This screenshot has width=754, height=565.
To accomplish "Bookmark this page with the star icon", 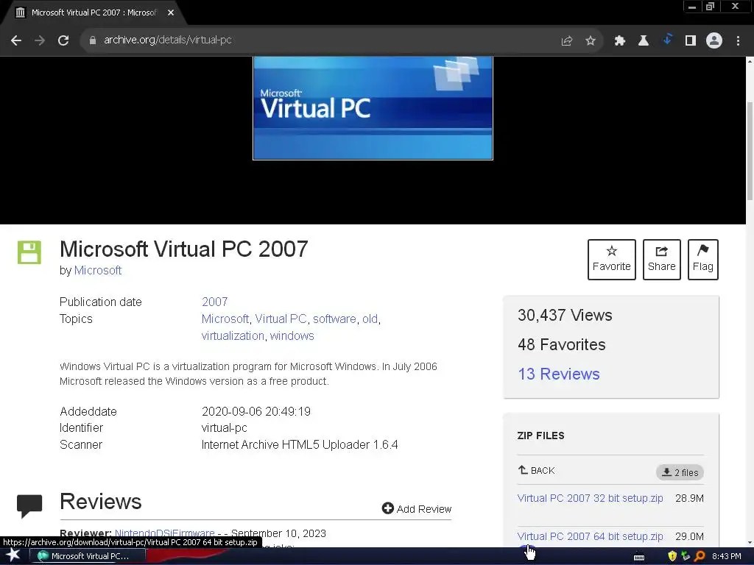I will (x=591, y=40).
